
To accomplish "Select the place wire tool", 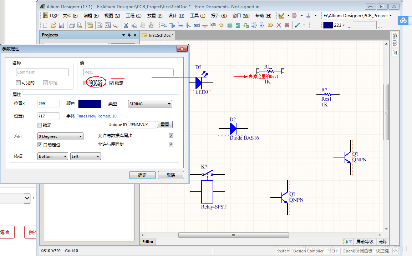I will pos(164,25).
